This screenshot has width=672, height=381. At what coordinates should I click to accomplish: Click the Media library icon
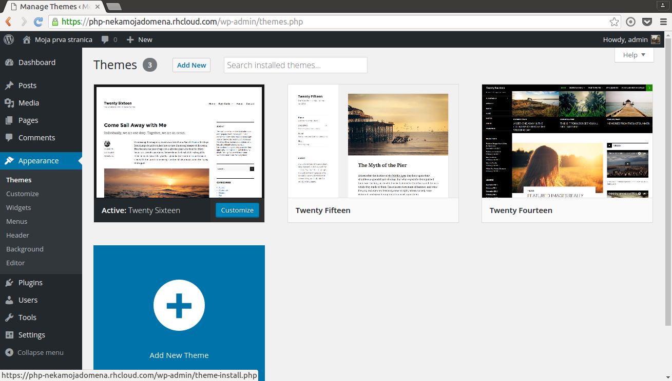(x=9, y=103)
